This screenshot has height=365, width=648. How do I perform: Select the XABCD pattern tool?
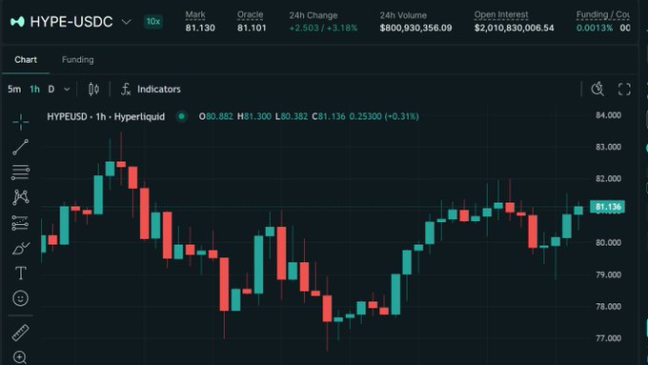(21, 197)
